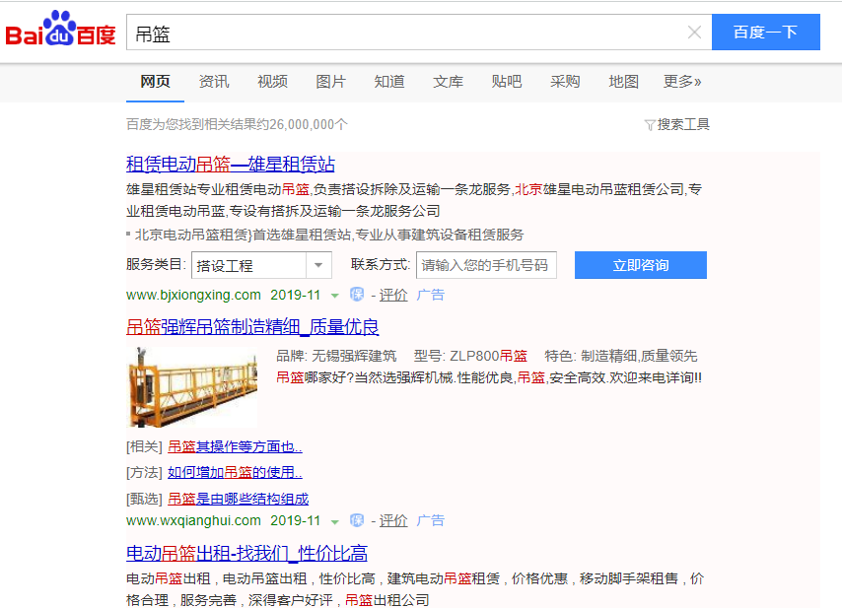Expand the arrow next to wxqianghui 2019-11
The height and width of the screenshot is (608, 842).
(x=334, y=521)
